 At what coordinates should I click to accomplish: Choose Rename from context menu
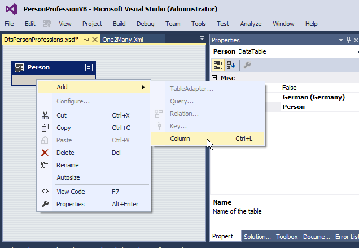pos(93,165)
